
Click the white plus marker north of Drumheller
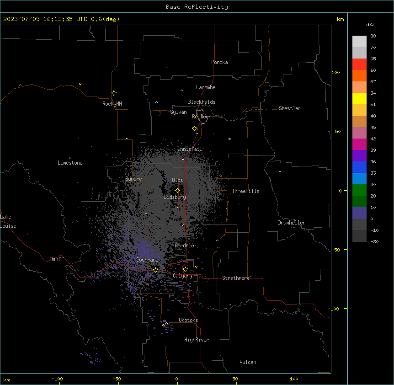click(x=280, y=171)
